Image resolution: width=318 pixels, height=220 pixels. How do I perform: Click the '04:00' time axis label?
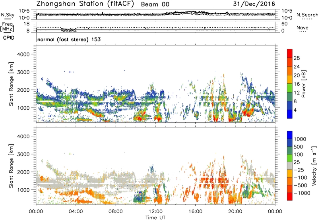pyautogui.click(x=76, y=212)
